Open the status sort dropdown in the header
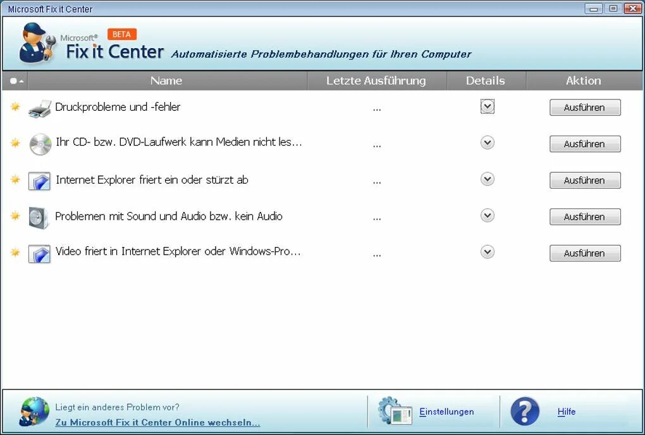Viewport: 645px width, 435px height. coord(15,81)
